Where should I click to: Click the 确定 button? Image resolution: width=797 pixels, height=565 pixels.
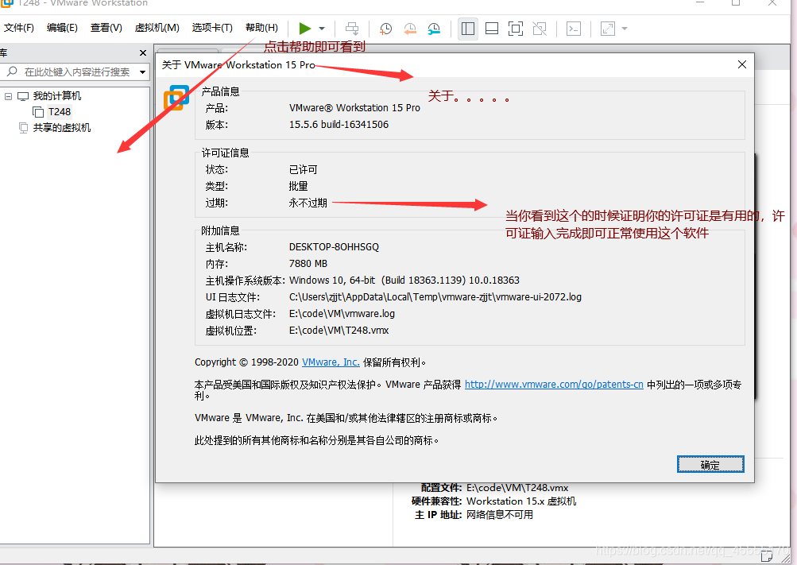point(710,464)
